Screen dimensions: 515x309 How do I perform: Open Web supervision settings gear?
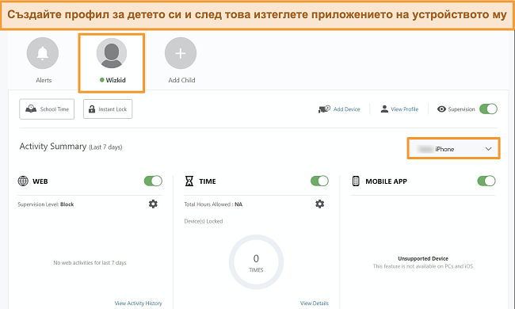coord(153,204)
